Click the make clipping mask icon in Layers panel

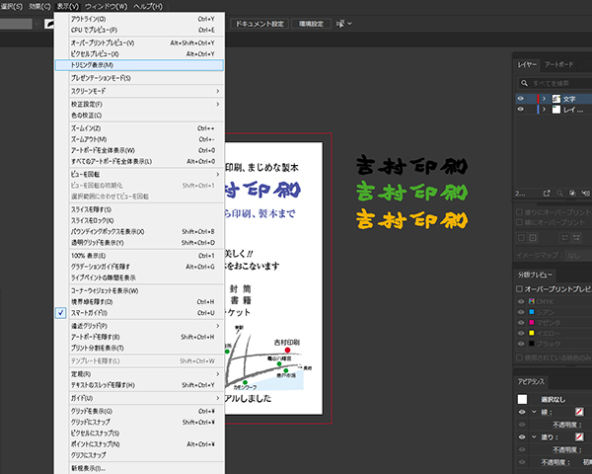click(x=572, y=194)
